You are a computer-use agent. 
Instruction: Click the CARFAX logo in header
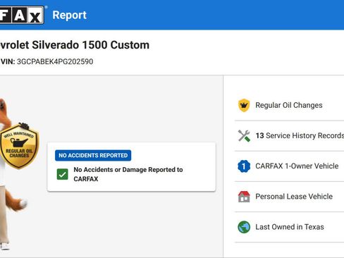22,15
